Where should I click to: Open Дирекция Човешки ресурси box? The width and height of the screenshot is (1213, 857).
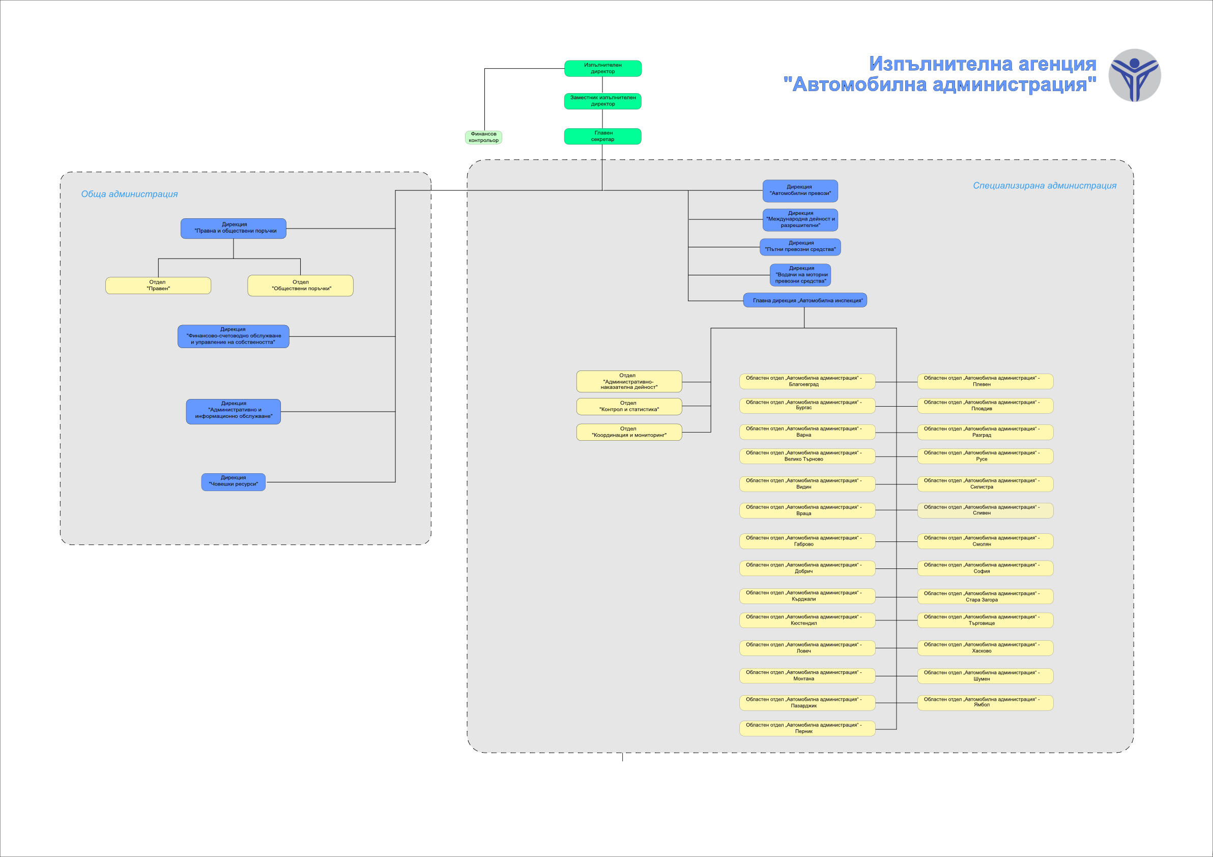(233, 481)
